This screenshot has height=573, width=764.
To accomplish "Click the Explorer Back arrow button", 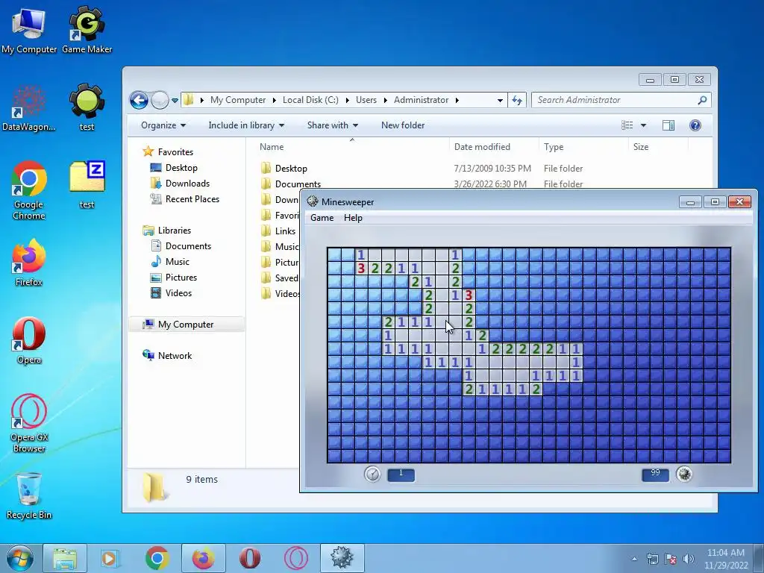I will (139, 101).
